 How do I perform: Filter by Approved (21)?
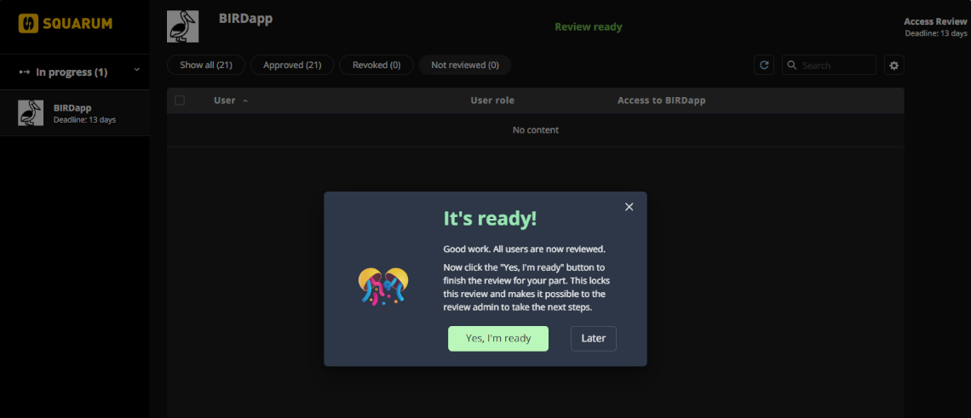pos(292,65)
